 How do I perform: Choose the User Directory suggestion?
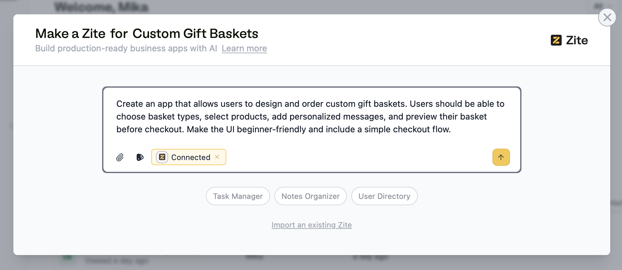click(x=384, y=196)
